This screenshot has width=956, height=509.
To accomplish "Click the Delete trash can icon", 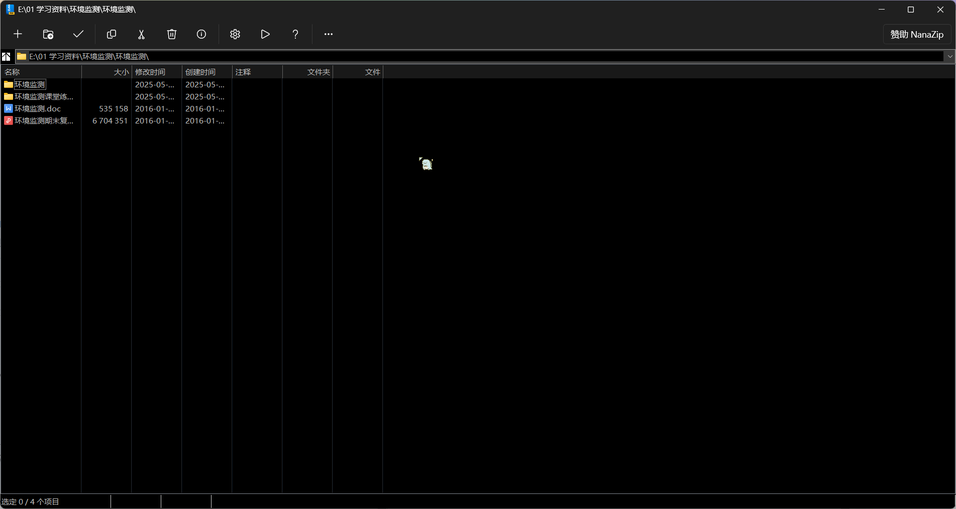I will (x=172, y=34).
